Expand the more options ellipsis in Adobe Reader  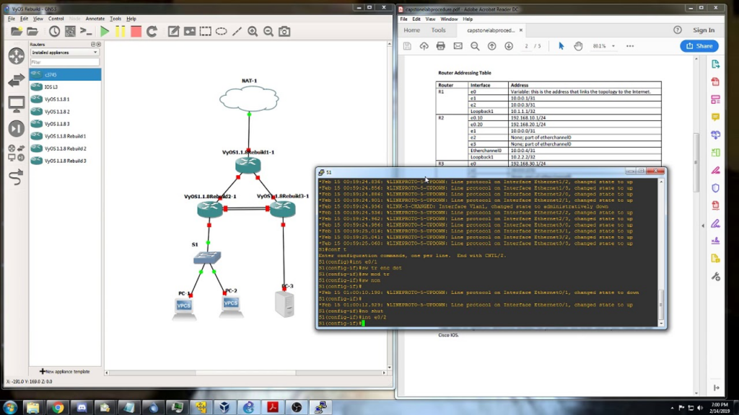tap(630, 46)
